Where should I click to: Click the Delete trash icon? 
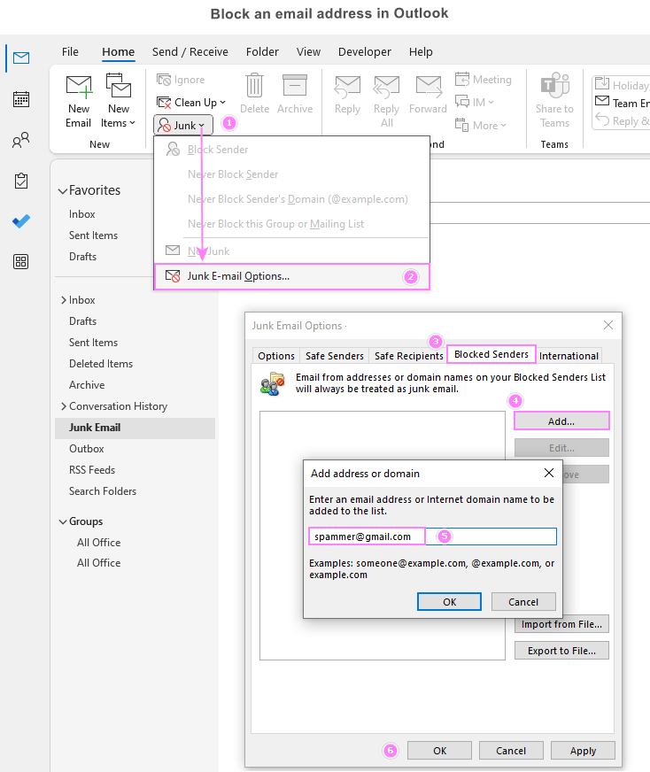(254, 95)
